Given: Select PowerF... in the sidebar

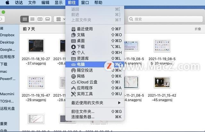Looking at the screenshot, I should [8, 79].
